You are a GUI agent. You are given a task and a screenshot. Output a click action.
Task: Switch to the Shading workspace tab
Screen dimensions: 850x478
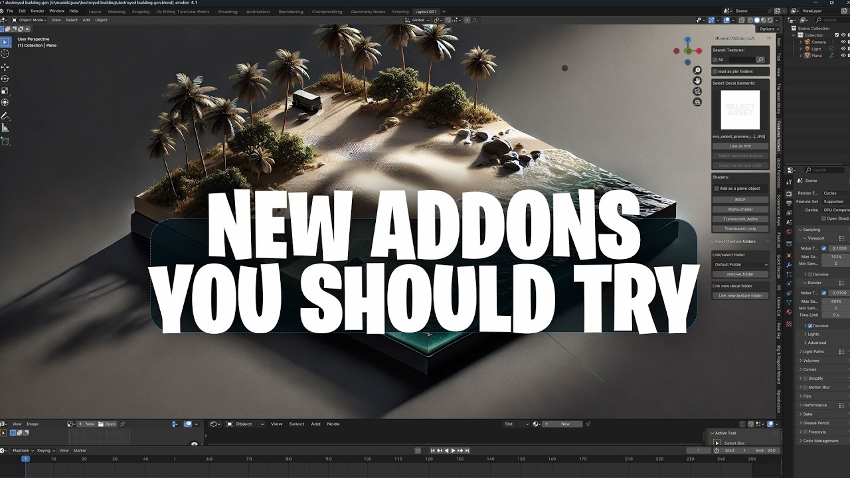[x=228, y=11]
